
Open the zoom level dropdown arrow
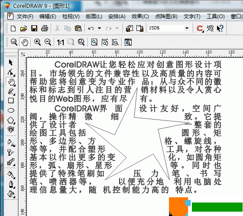[x=187, y=28]
